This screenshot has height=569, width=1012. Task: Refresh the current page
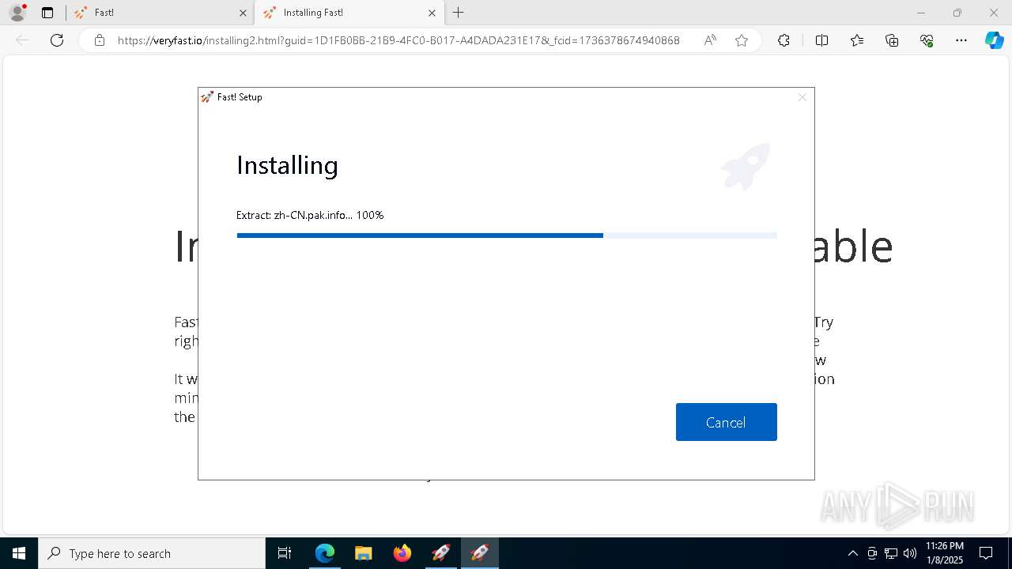[x=57, y=40]
